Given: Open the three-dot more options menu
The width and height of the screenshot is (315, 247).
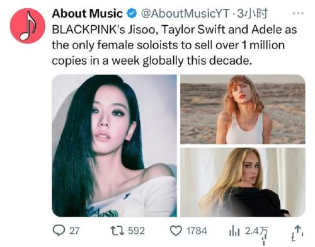Looking at the screenshot, I should [x=298, y=13].
